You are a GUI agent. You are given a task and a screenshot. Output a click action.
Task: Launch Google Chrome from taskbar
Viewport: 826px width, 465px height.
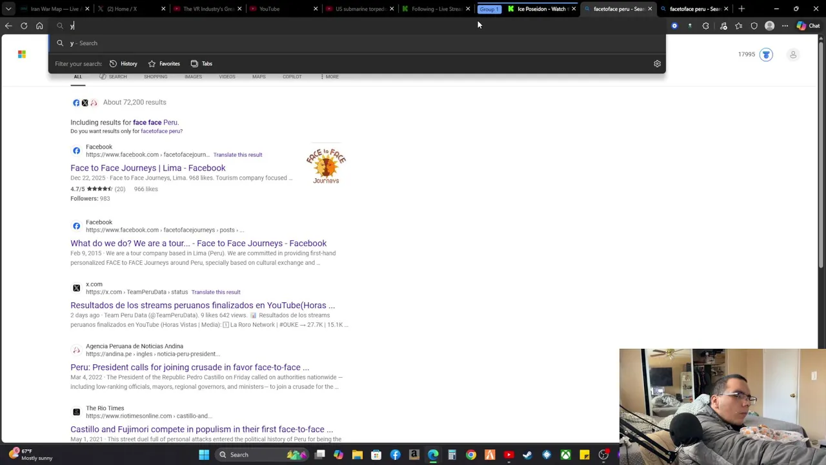point(471,455)
